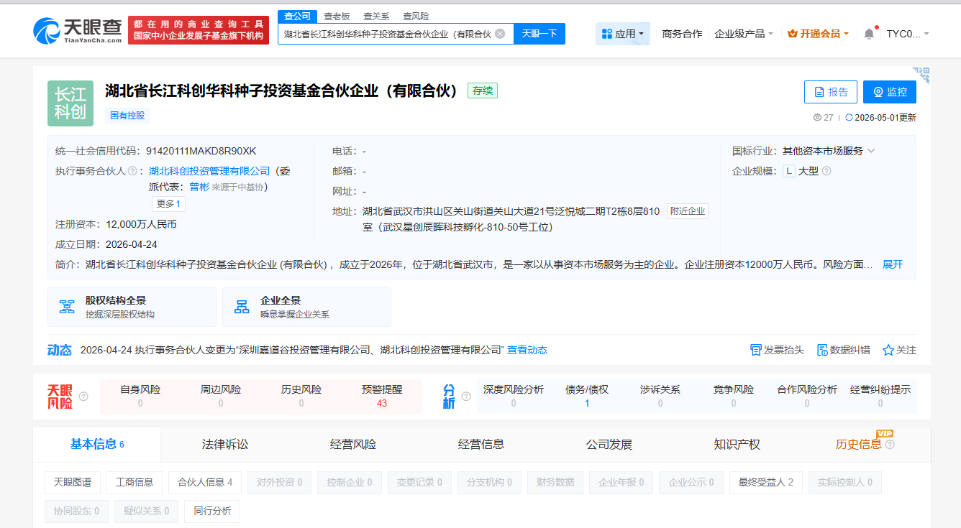Screen dimensions: 961x528
Task: Click 查看动态 to view updates
Action: coord(527,350)
